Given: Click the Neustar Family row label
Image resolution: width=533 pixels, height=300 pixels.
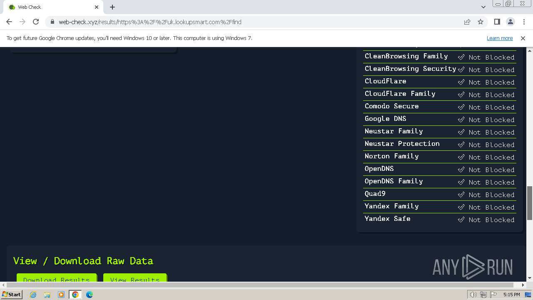Looking at the screenshot, I should click(x=394, y=131).
